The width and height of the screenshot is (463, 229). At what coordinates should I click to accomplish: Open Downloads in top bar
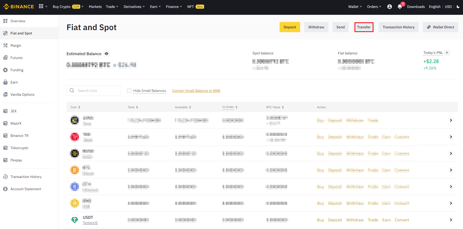point(416,7)
